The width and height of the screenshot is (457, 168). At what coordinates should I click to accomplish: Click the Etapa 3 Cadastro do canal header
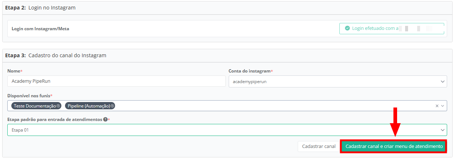[56, 55]
